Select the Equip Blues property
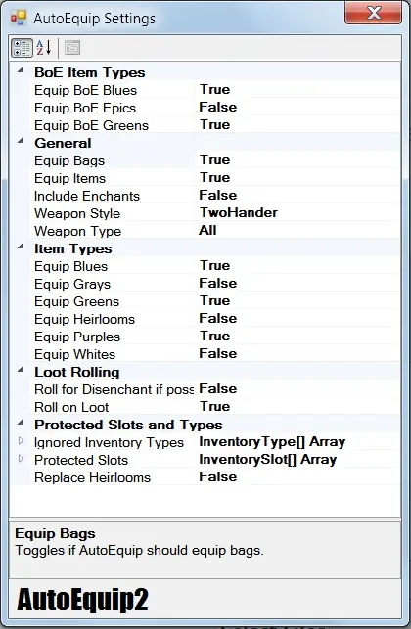 71,267
